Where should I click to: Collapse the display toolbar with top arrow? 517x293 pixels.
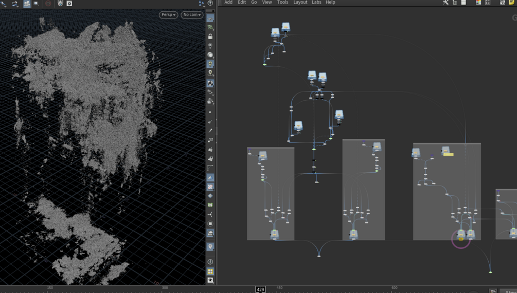210,11
